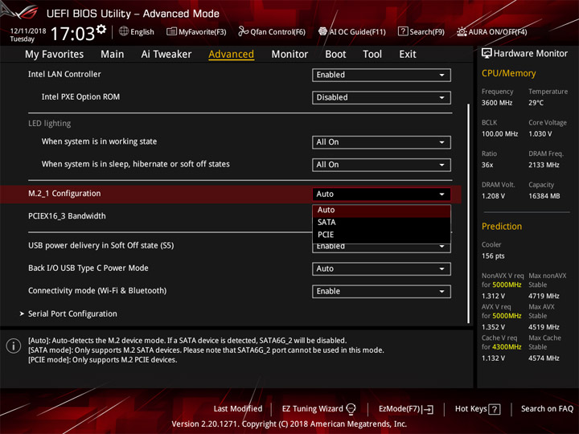Switch to Tool tab
The height and width of the screenshot is (434, 579).
tap(372, 55)
